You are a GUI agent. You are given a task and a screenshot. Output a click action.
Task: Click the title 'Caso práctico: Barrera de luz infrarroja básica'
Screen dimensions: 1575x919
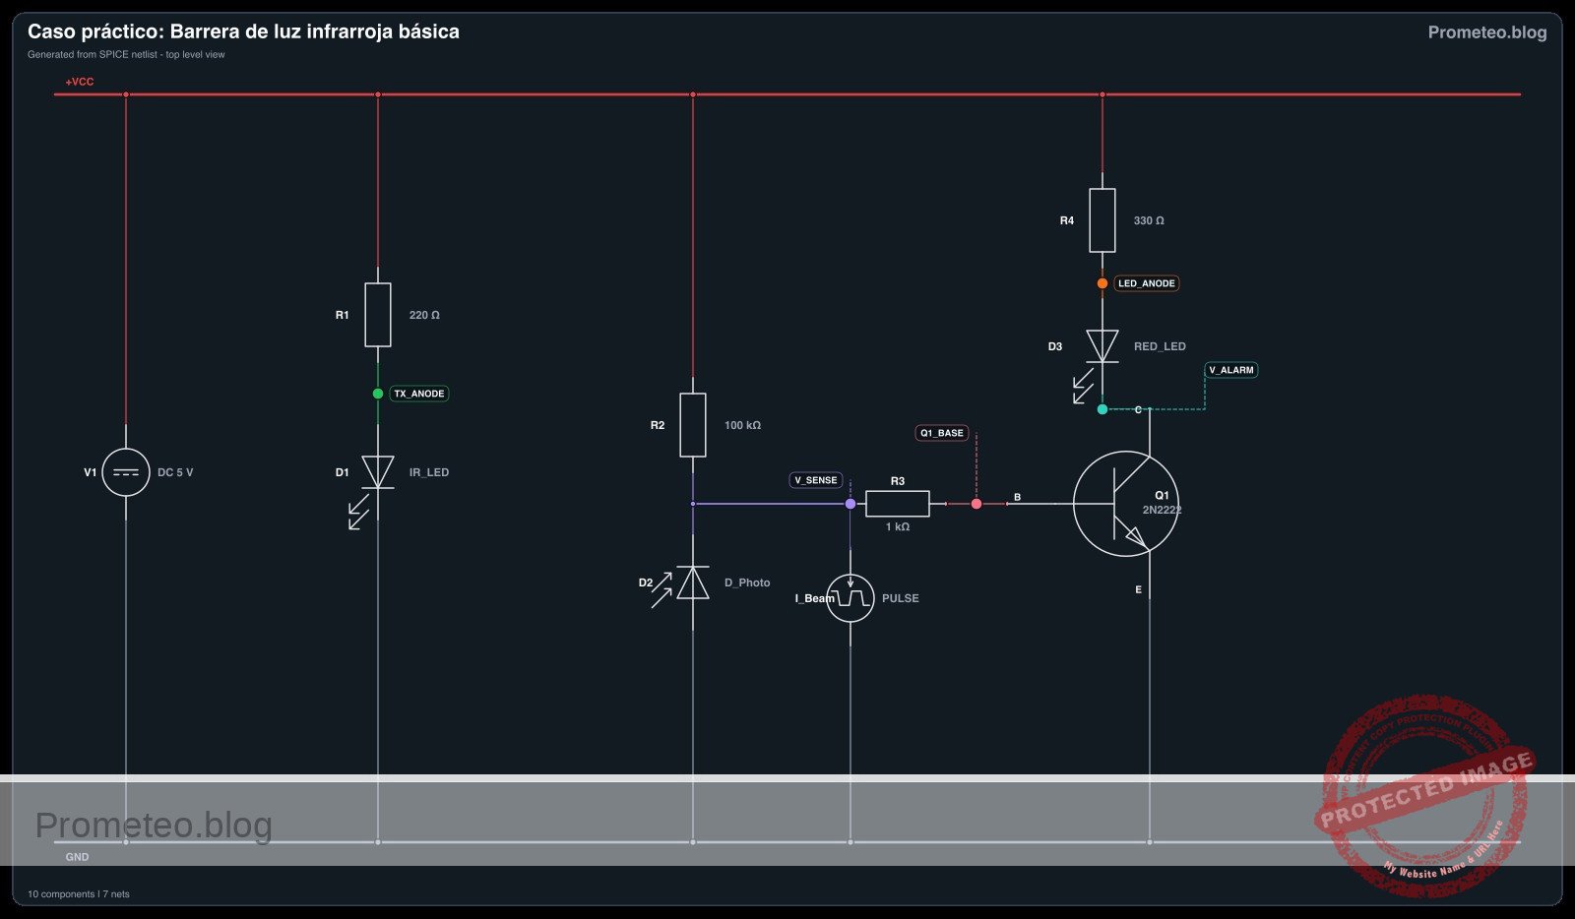[x=243, y=31]
